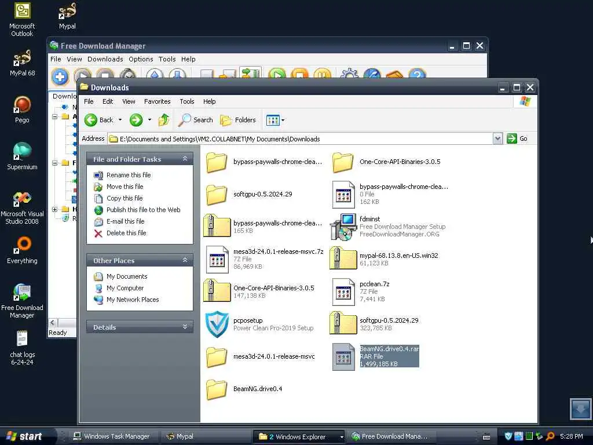Open Everything desktop shortcut
This screenshot has height=445, width=593.
(22, 250)
